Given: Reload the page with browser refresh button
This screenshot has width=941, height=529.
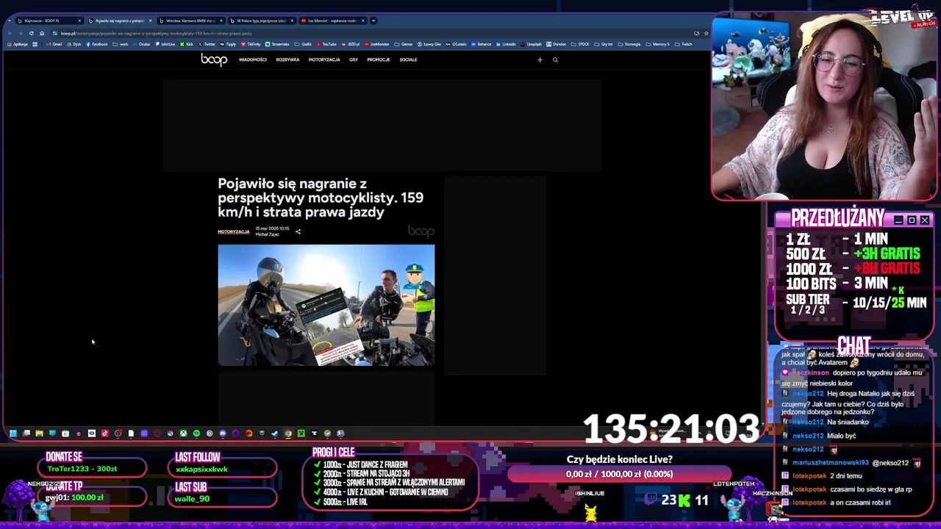Looking at the screenshot, I should coord(31,33).
